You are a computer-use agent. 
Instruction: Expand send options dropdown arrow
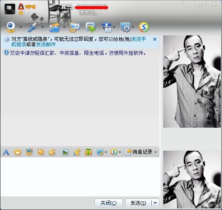[155, 203]
